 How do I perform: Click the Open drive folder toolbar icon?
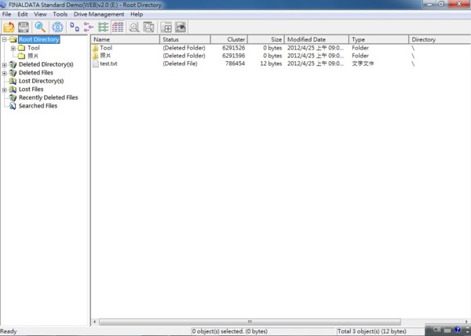coord(9,27)
